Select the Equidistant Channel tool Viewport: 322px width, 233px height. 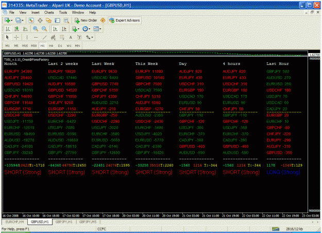(53, 38)
